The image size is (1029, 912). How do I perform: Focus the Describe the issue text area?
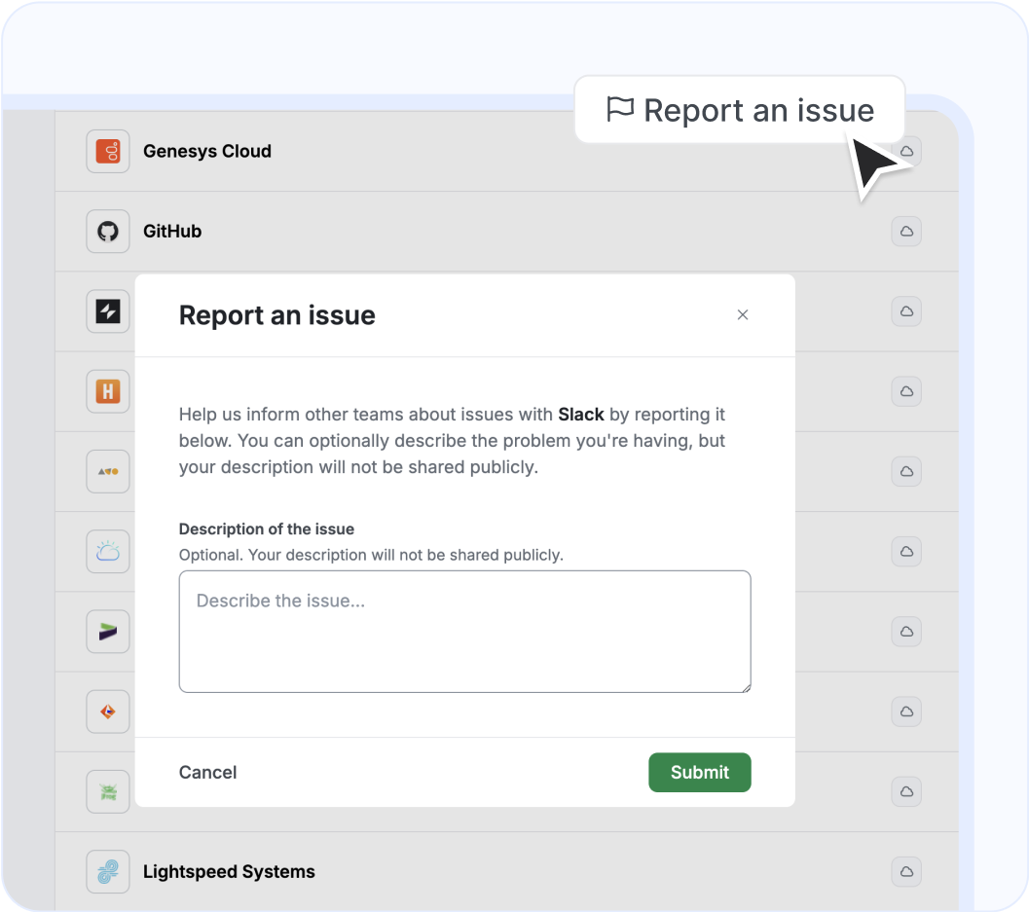[464, 631]
